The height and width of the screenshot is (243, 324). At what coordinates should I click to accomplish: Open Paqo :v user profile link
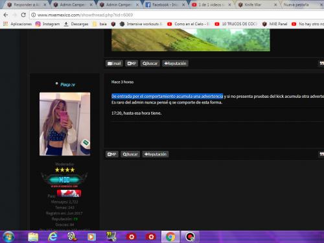pyautogui.click(x=67, y=85)
